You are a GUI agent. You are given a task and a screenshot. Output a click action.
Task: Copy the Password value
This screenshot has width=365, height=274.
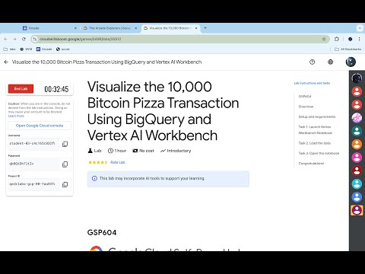click(x=65, y=164)
